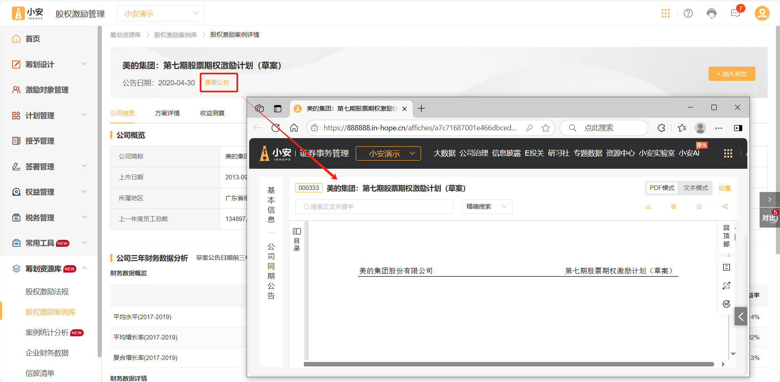Expand 筹划设计 sidebar menu

pyautogui.click(x=49, y=65)
